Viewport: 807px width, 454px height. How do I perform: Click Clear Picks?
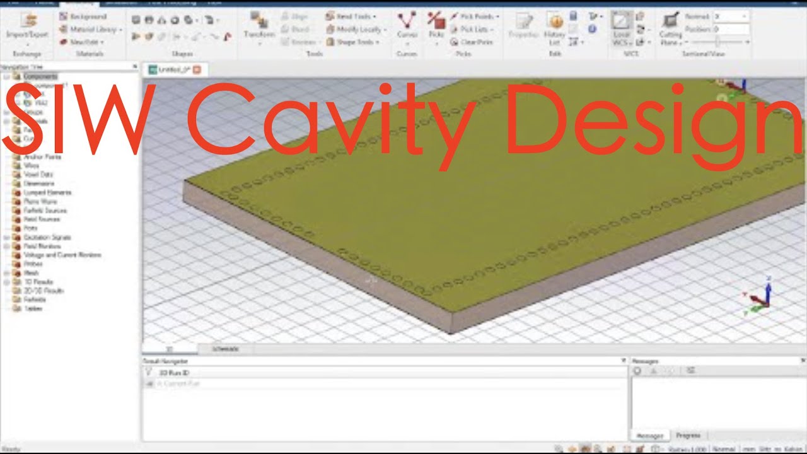471,42
